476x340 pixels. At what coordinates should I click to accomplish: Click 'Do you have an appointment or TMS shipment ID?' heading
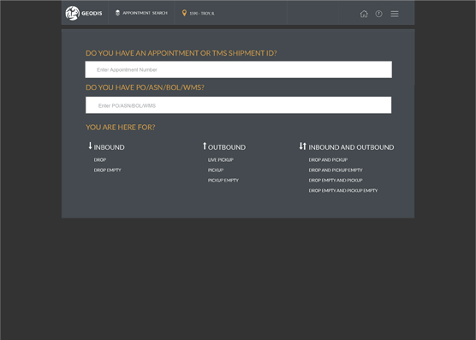(181, 53)
